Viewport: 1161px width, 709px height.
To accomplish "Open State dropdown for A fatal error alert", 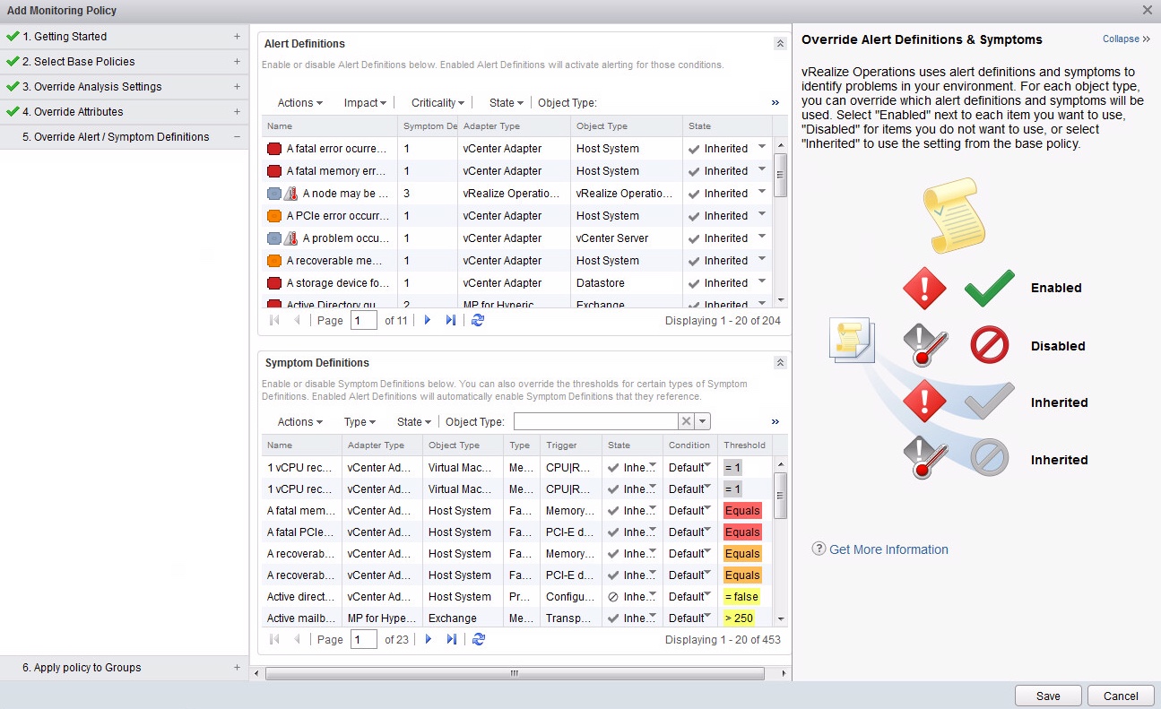I will [x=762, y=147].
